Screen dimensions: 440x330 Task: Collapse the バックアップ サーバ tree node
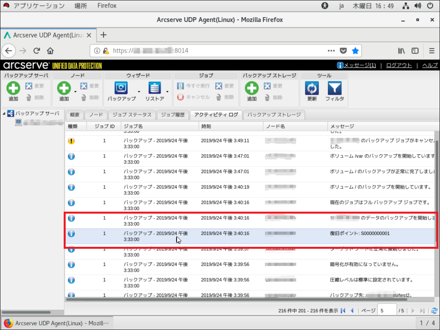(x=4, y=114)
